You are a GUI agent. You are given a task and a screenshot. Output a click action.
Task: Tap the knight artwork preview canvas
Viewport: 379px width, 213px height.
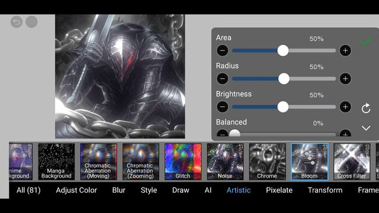pyautogui.click(x=120, y=76)
